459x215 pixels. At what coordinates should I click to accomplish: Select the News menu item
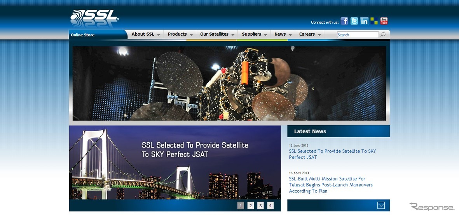[283, 34]
